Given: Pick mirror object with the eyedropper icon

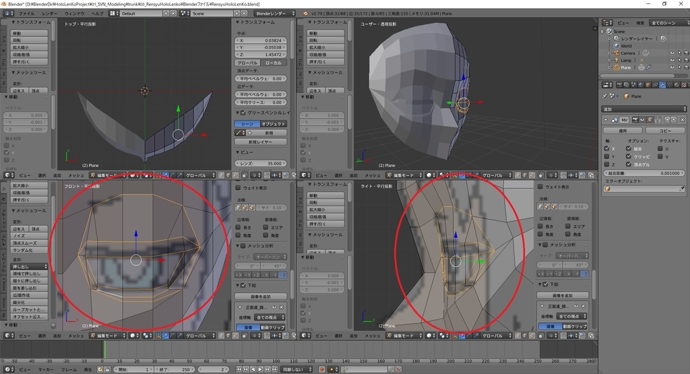Looking at the screenshot, I should [682, 189].
